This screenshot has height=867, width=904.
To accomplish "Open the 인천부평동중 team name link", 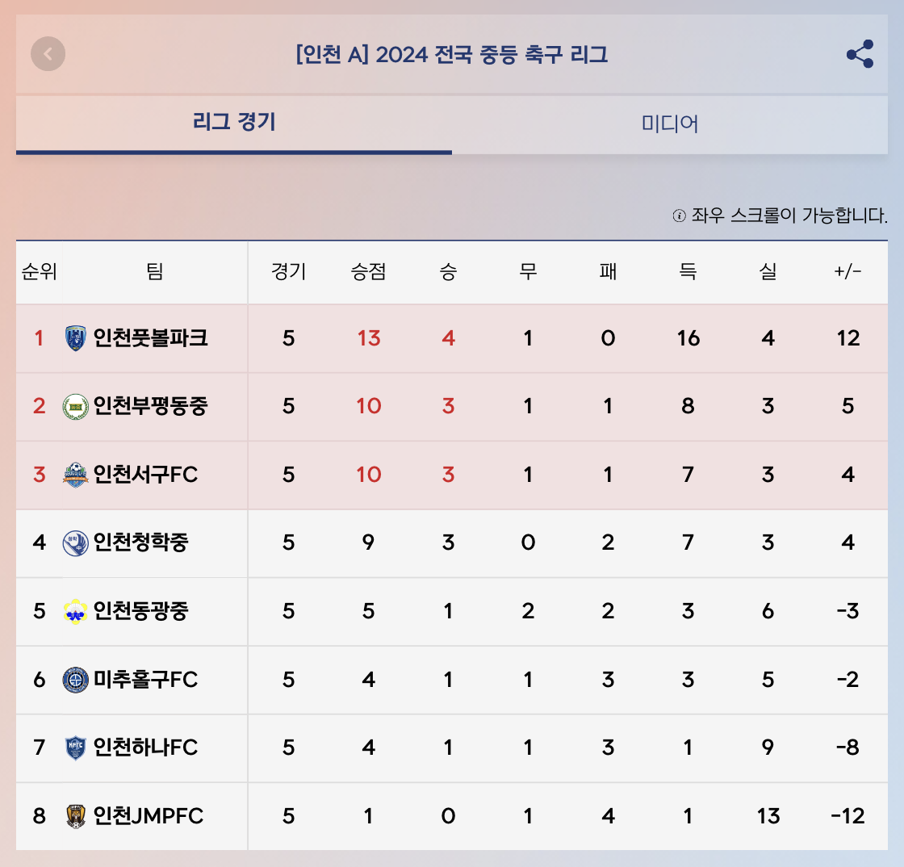I will [x=151, y=406].
